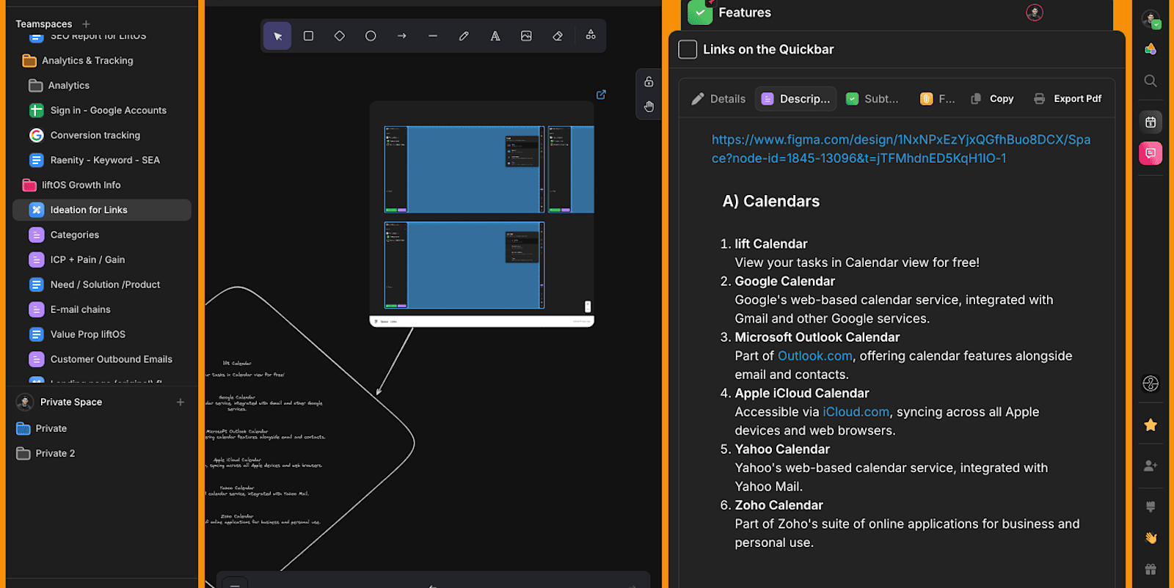Viewport: 1174px width, 588px height.
Task: Select the straight line tool
Action: pos(433,36)
